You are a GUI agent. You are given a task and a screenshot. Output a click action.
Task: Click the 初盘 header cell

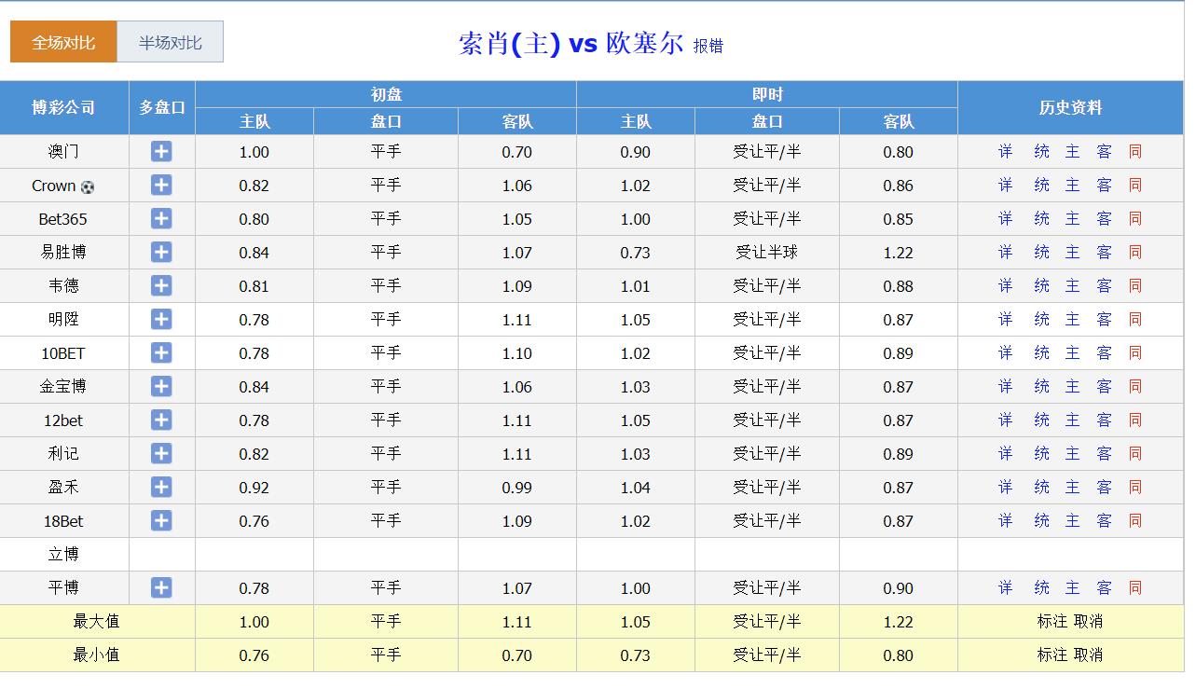point(386,95)
